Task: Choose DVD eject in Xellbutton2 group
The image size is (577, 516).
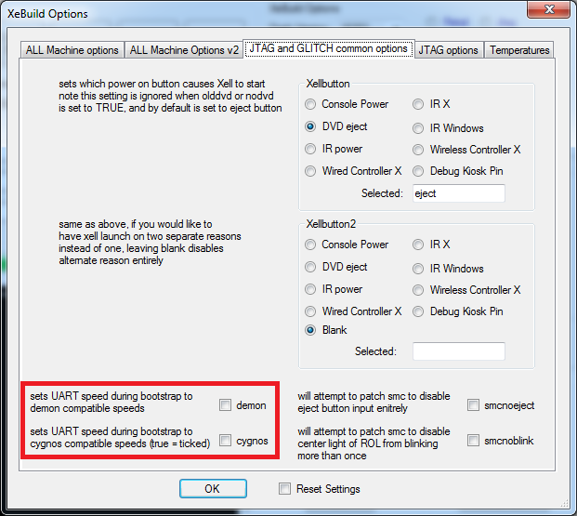Action: coord(311,267)
